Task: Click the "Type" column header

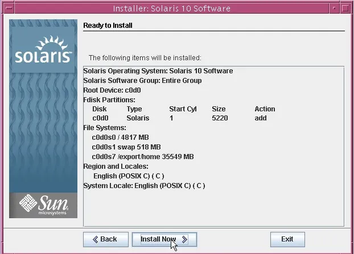Action: pos(134,109)
